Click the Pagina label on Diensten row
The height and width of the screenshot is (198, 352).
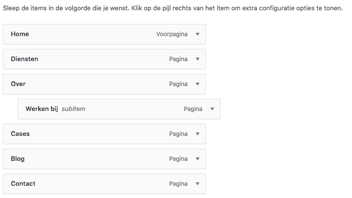(x=178, y=59)
